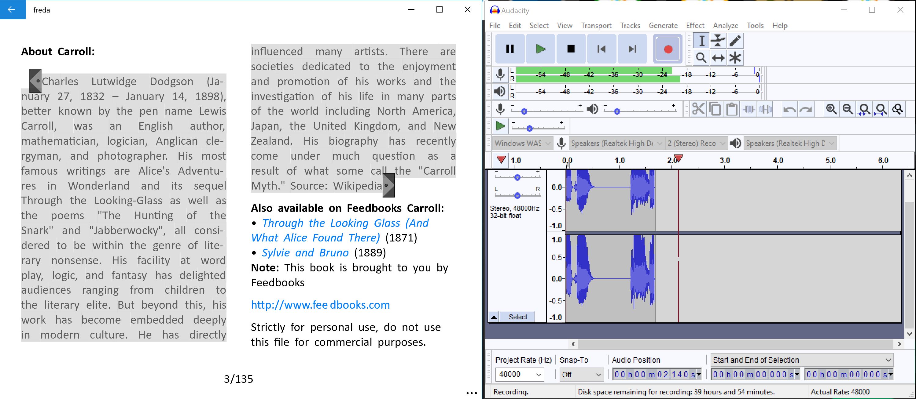916x399 pixels.
Task: Open the playback device dropdown
Action: tap(790, 143)
